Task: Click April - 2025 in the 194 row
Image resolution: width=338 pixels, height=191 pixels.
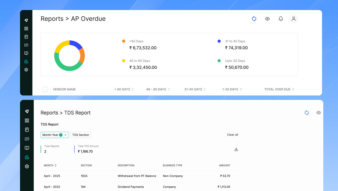Action: (52, 187)
